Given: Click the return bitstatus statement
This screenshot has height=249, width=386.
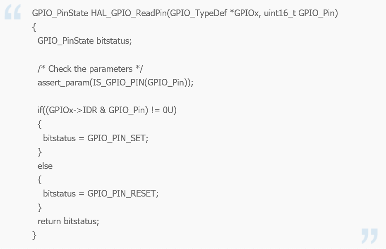Looking at the screenshot, I should [x=68, y=221].
